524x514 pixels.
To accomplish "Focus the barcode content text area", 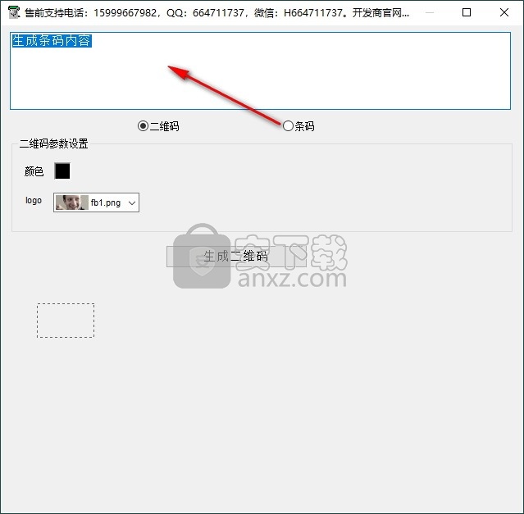I will pyautogui.click(x=260, y=71).
